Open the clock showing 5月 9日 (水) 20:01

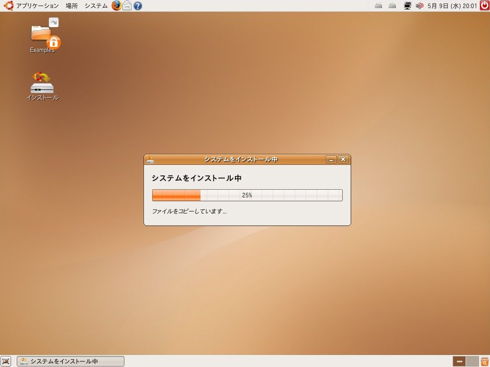click(452, 6)
